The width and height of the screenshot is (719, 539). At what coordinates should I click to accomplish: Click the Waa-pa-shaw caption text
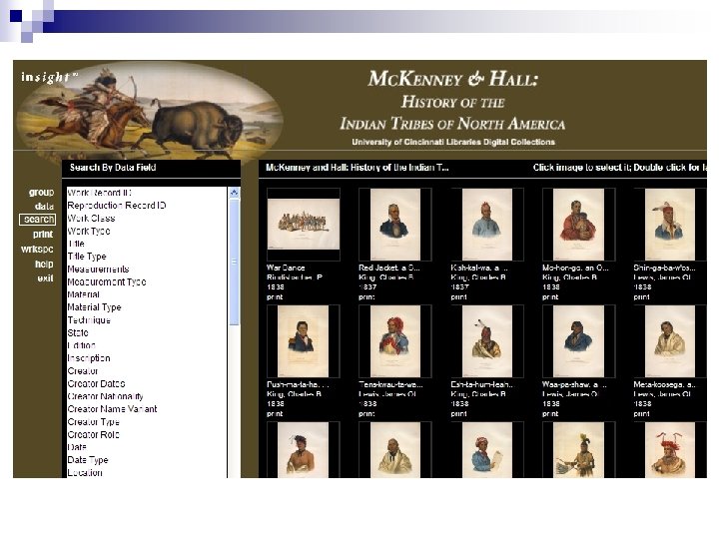tap(574, 384)
